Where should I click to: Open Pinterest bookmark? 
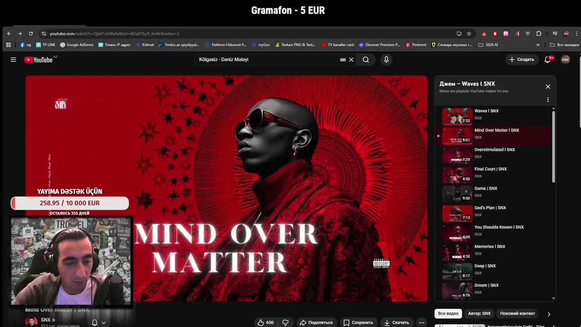coord(416,45)
